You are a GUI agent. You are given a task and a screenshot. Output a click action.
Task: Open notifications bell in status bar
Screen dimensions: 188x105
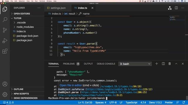(184, 102)
